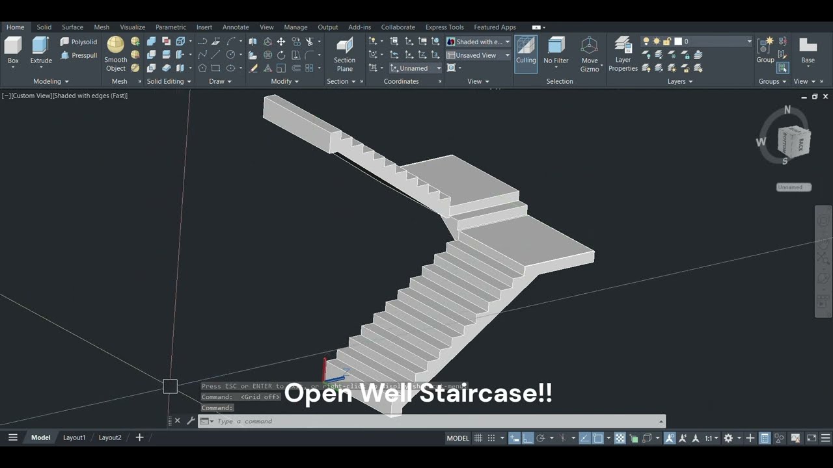The image size is (833, 468).
Task: Open the Shaded with edges visual style dropdown
Action: (x=478, y=42)
